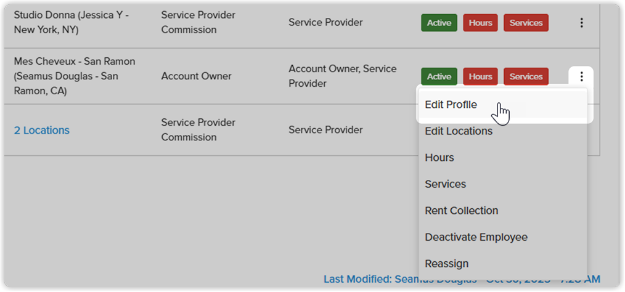Click Account Owner, Service Provider cell
Screen dimensions: 625x292
tap(343, 76)
